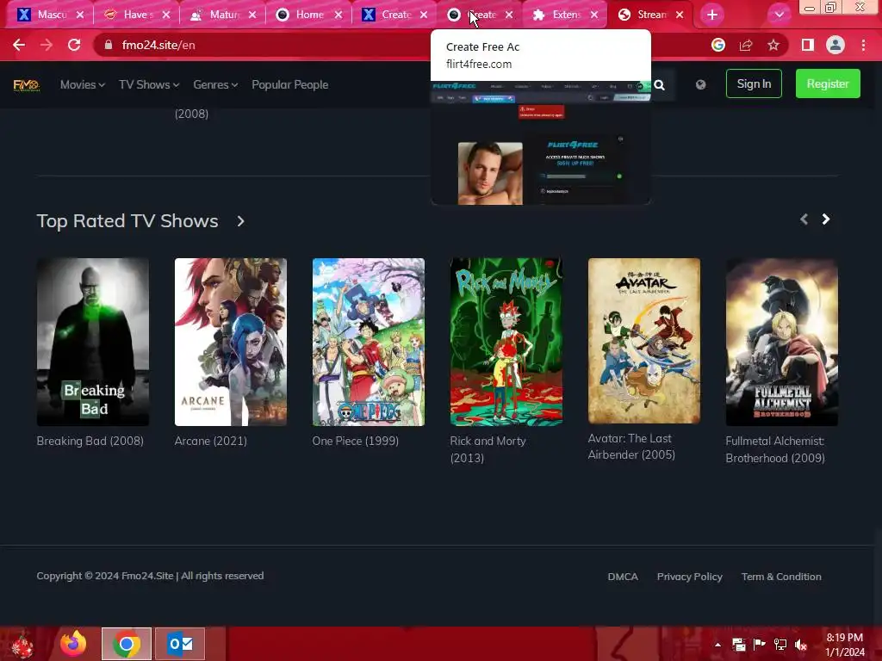Image resolution: width=882 pixels, height=661 pixels.
Task: Open the site search magnifier icon
Action: (x=659, y=85)
